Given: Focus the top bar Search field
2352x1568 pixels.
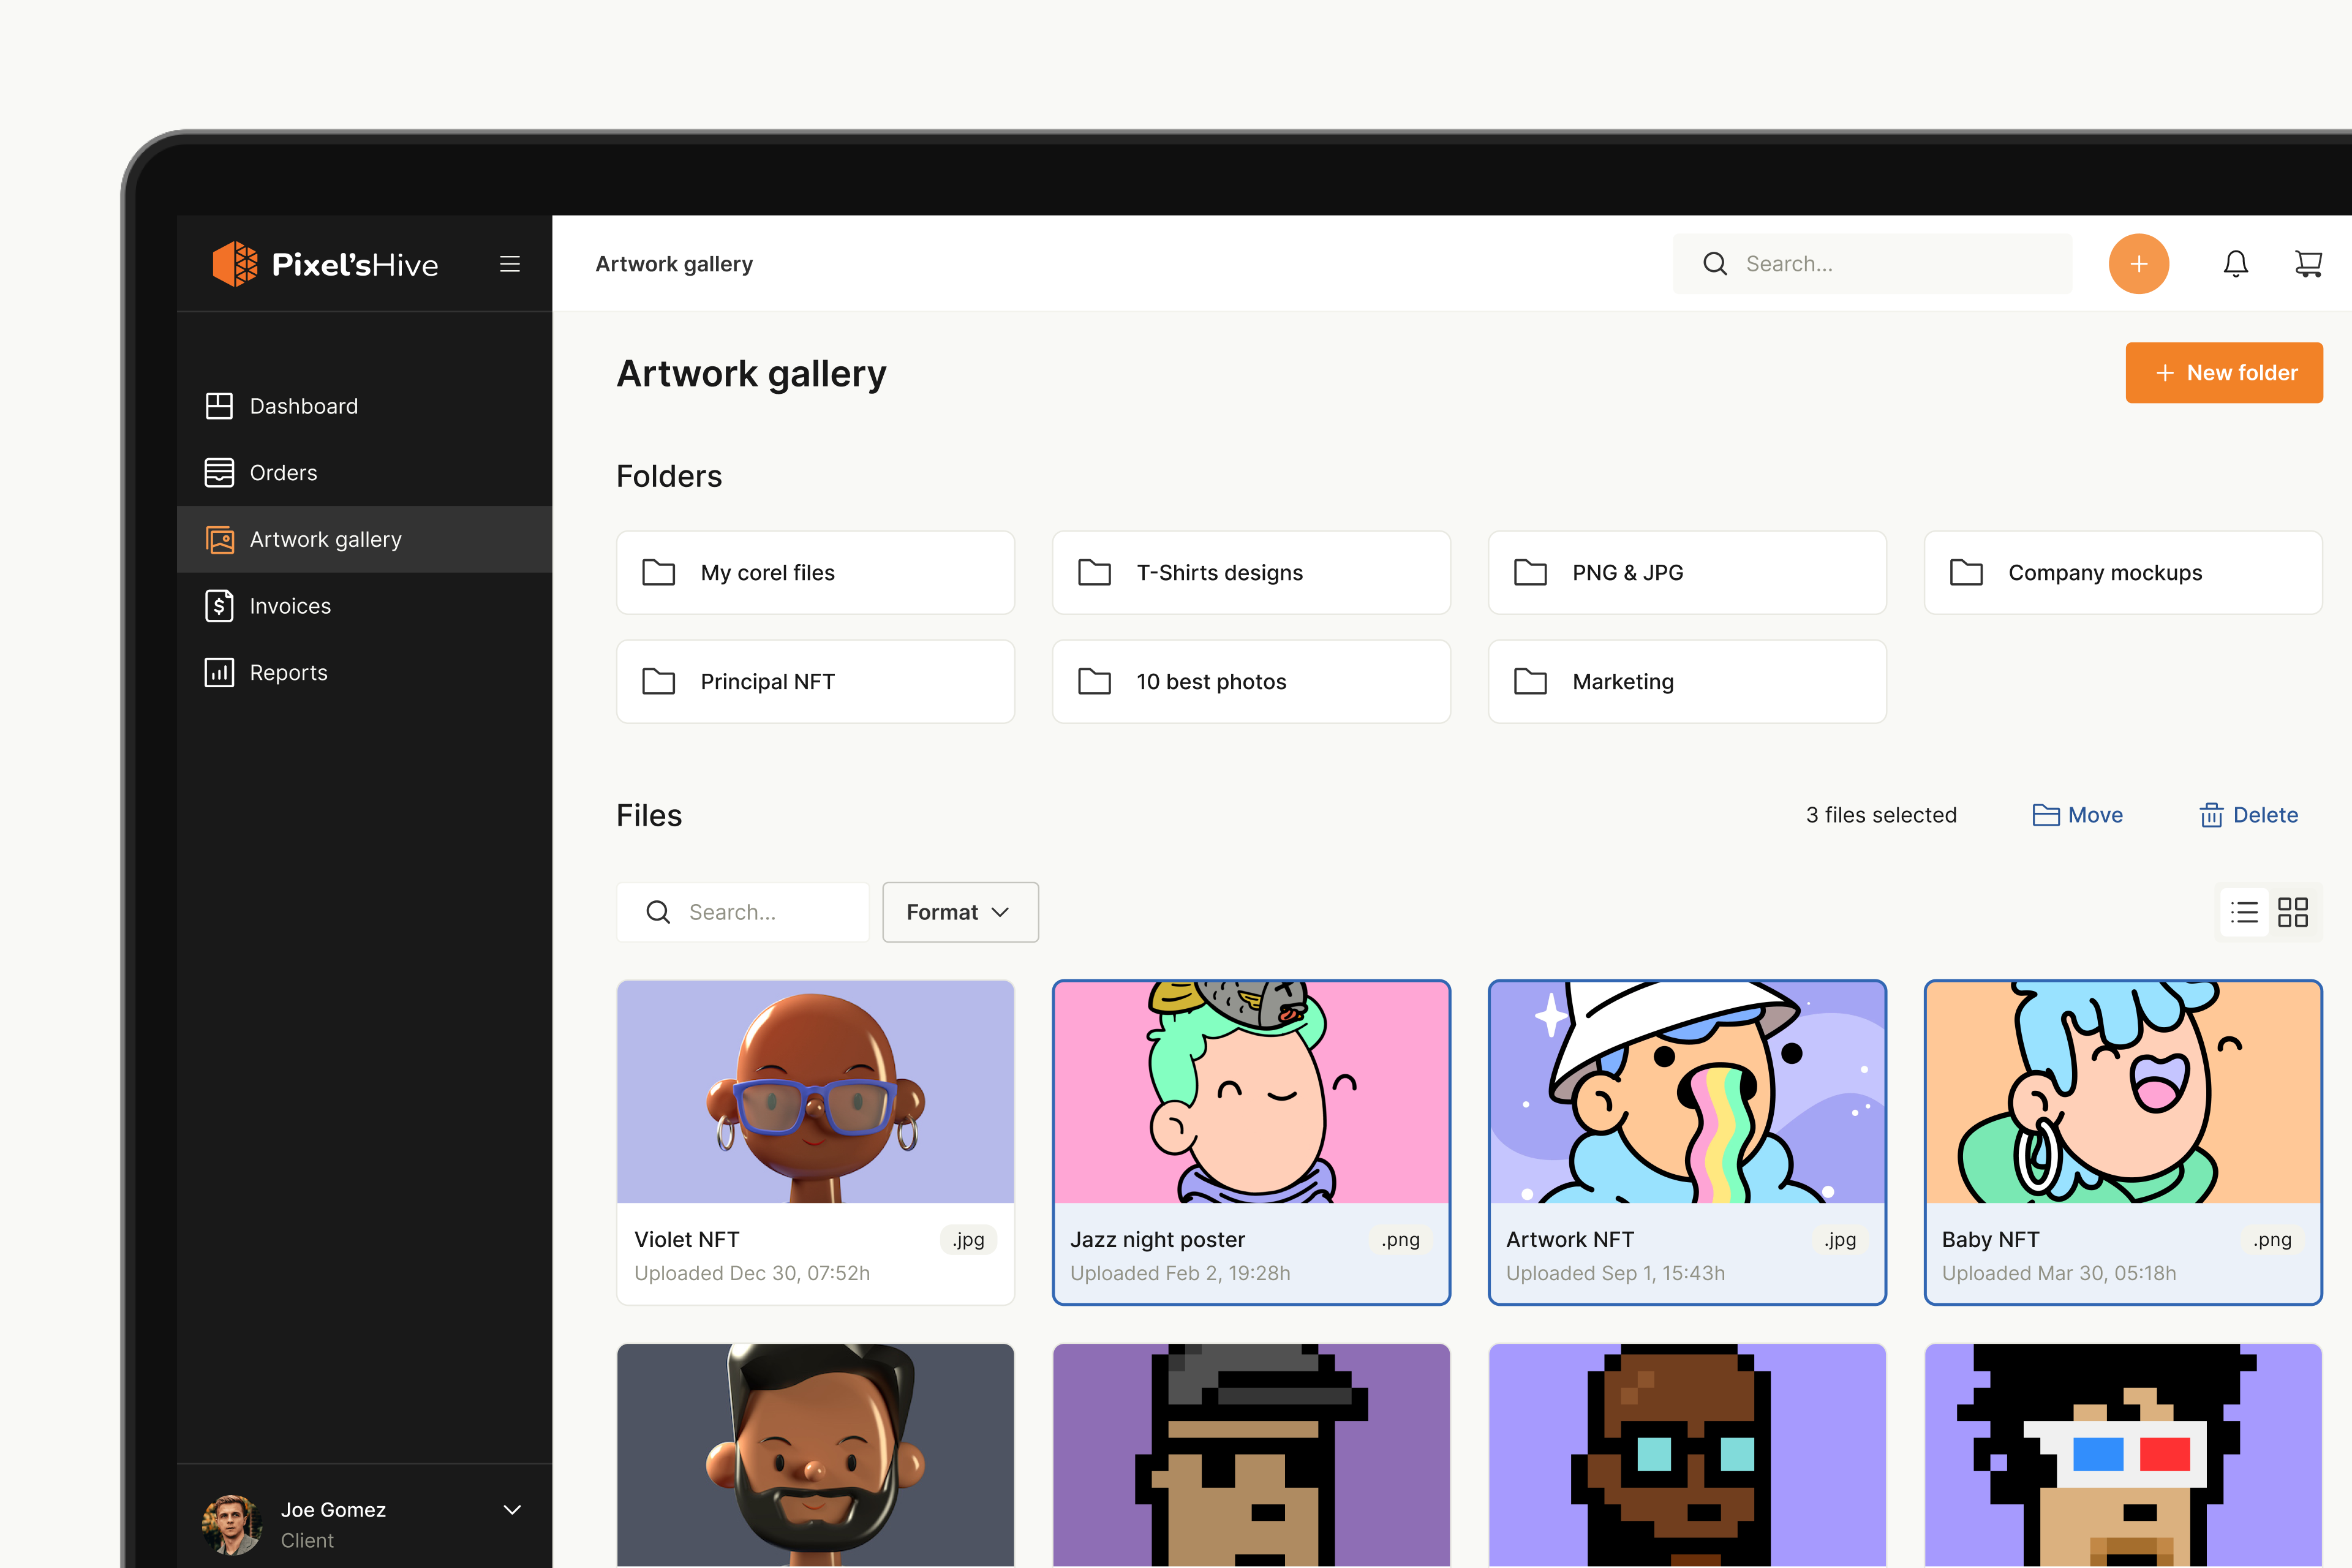Looking at the screenshot, I should pyautogui.click(x=1872, y=264).
